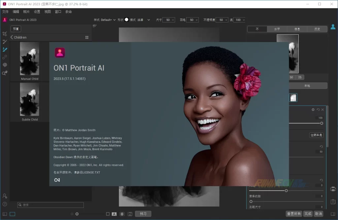This screenshot has width=338, height=220.
Task: Select the fingerprint-shaped tool in left toolbar
Action: pyautogui.click(x=5, y=65)
